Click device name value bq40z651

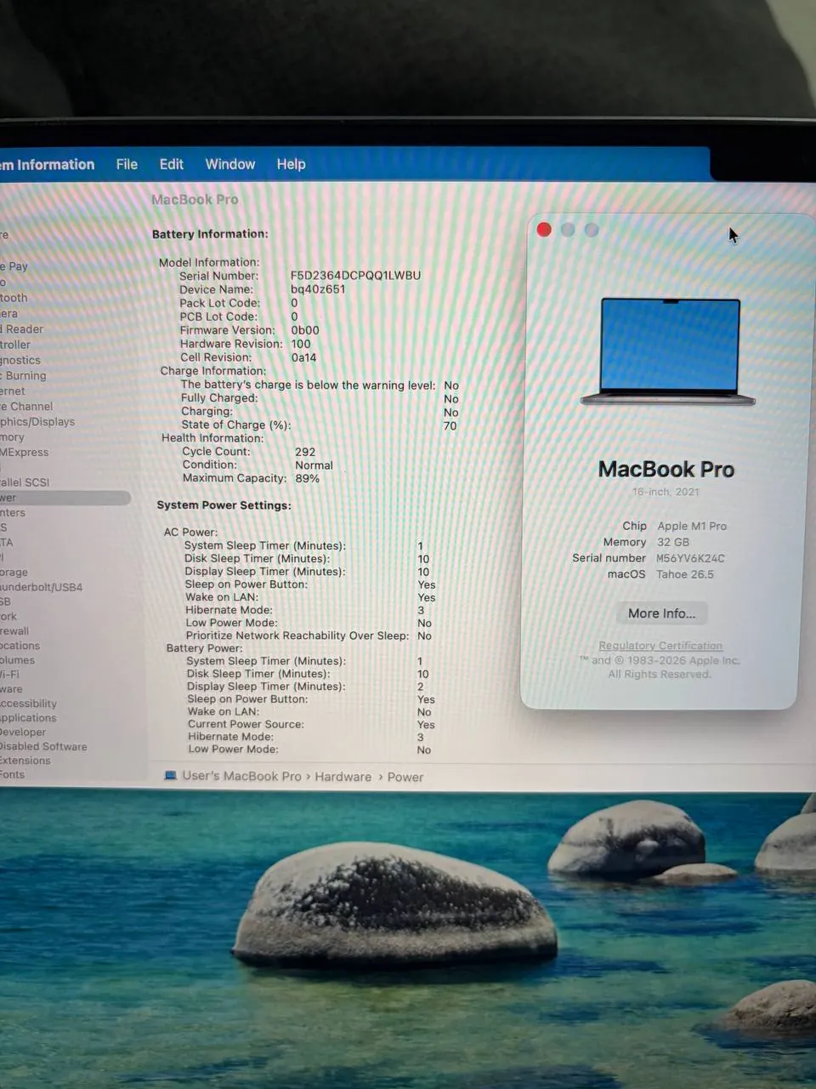pyautogui.click(x=318, y=289)
